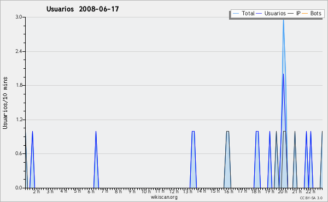Click the '16 h' x-axis label
328x202 pixels.
(x=229, y=192)
